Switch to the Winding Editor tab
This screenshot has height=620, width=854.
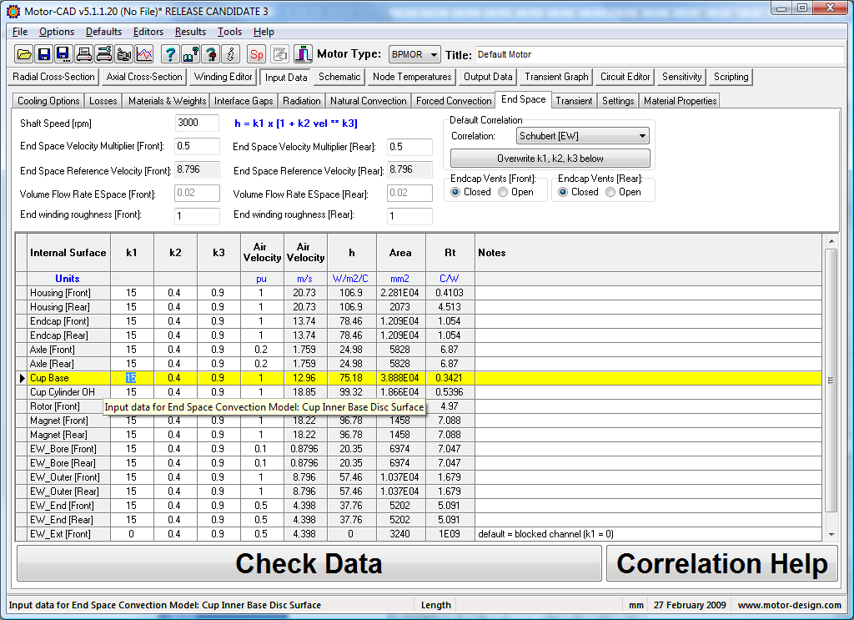coord(224,77)
